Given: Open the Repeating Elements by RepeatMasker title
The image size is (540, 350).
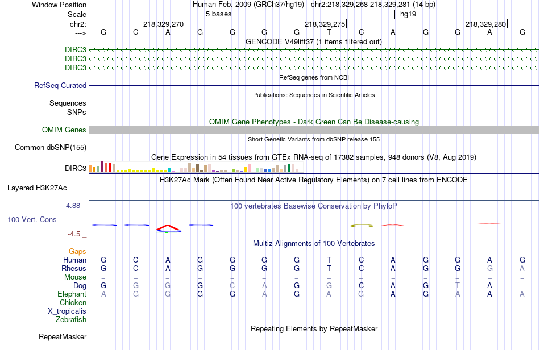Looking at the screenshot, I should pyautogui.click(x=314, y=328).
